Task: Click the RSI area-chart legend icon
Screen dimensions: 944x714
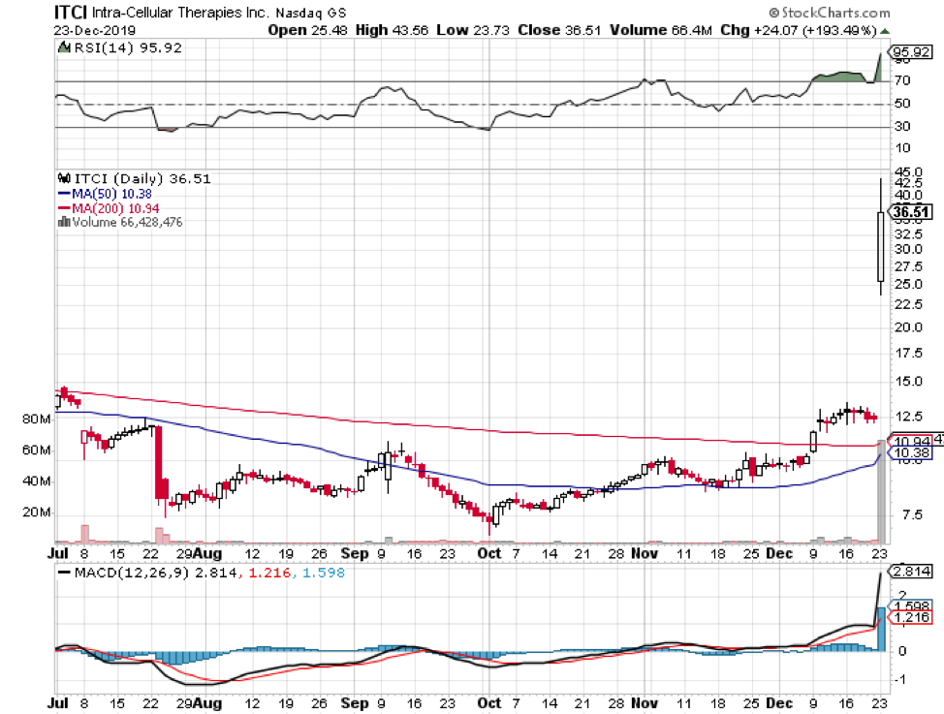Action: tap(62, 46)
